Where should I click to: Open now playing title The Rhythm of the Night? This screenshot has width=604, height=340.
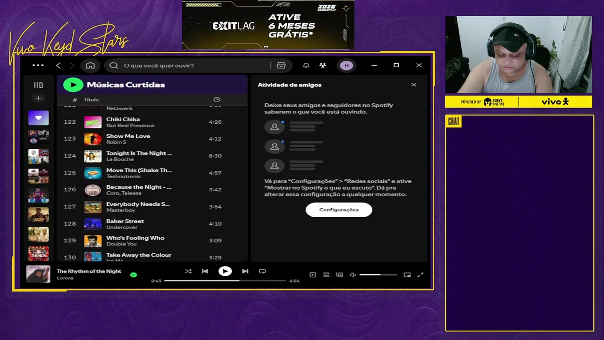point(89,271)
